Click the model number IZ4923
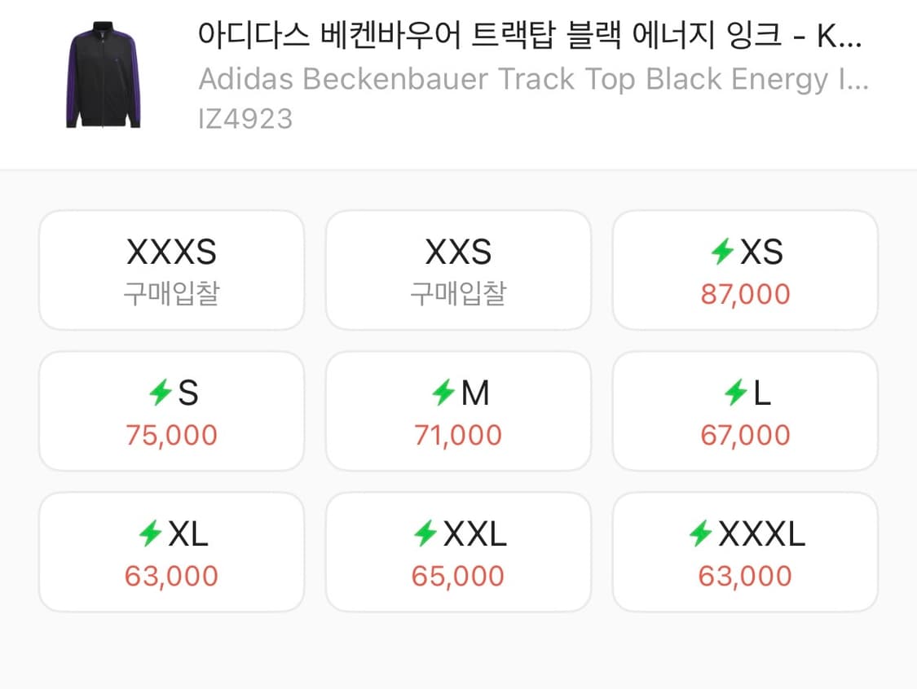 (246, 118)
